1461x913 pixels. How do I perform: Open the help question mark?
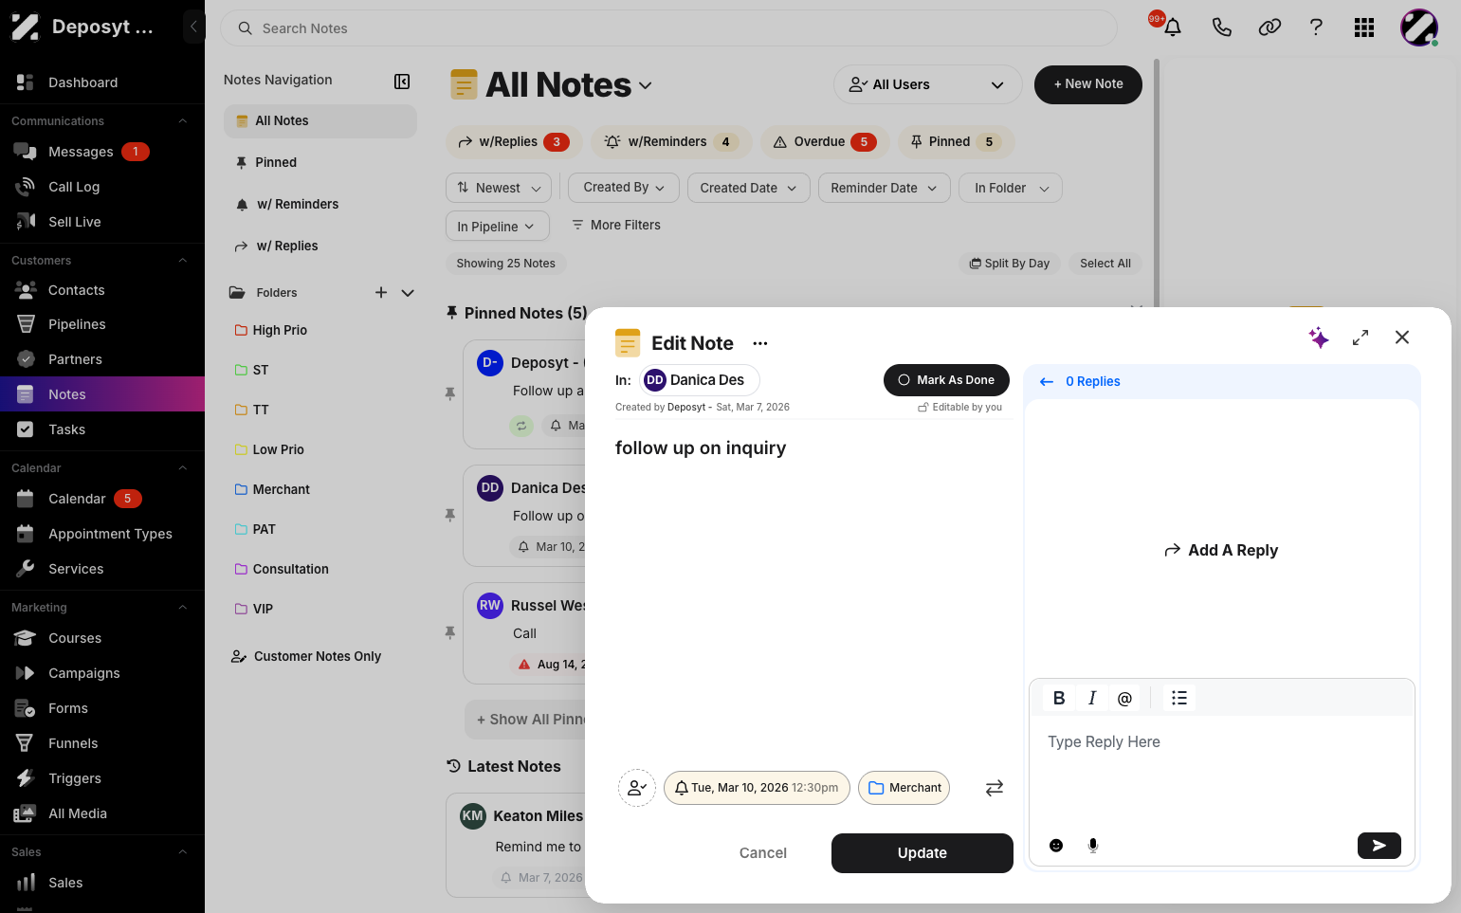pos(1316,27)
